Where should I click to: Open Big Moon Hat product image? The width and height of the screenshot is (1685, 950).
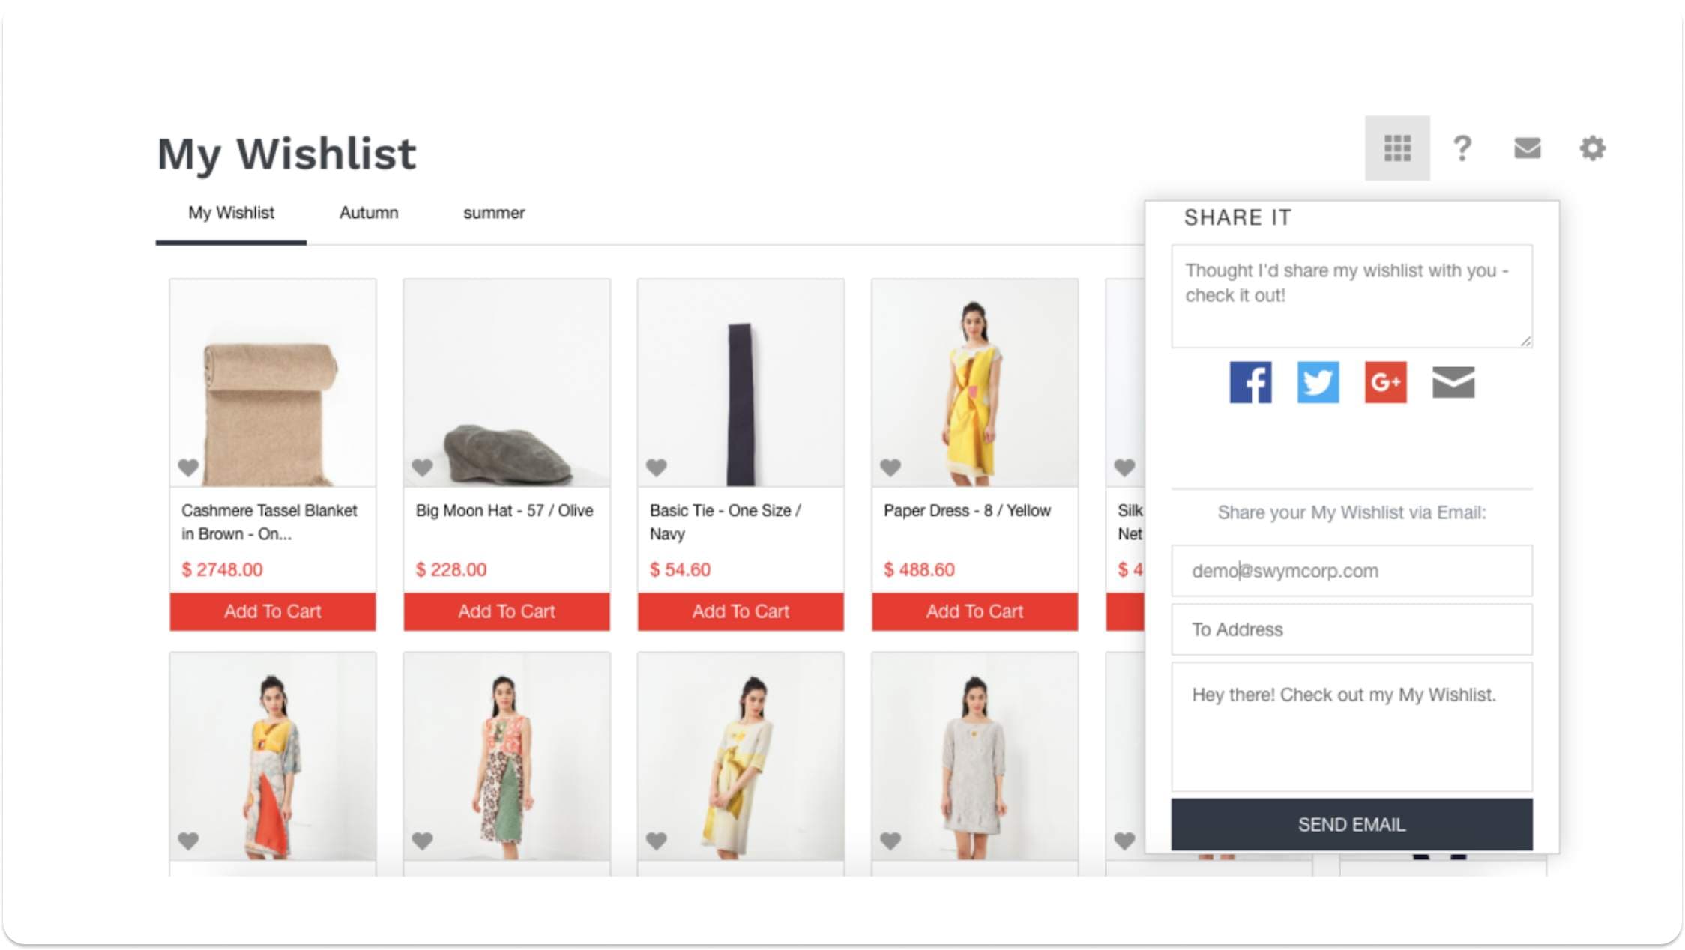[x=506, y=383]
